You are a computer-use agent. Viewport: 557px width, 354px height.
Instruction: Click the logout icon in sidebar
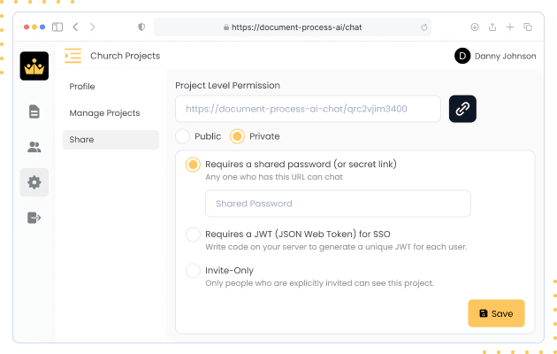click(34, 218)
